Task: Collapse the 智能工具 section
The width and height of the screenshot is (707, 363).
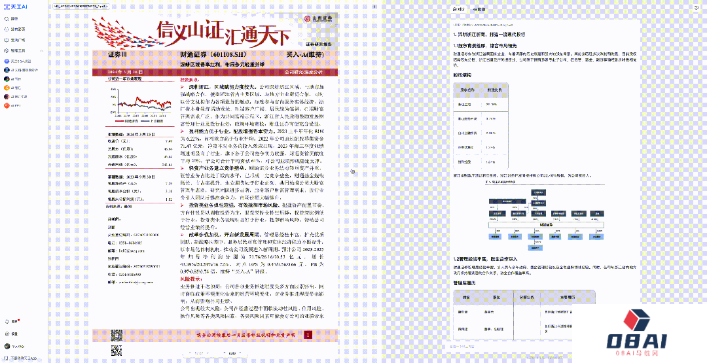Action: 41,50
